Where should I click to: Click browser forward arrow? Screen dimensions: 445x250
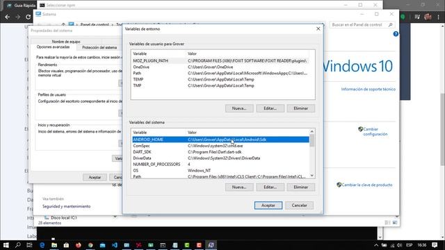tap(18, 17)
